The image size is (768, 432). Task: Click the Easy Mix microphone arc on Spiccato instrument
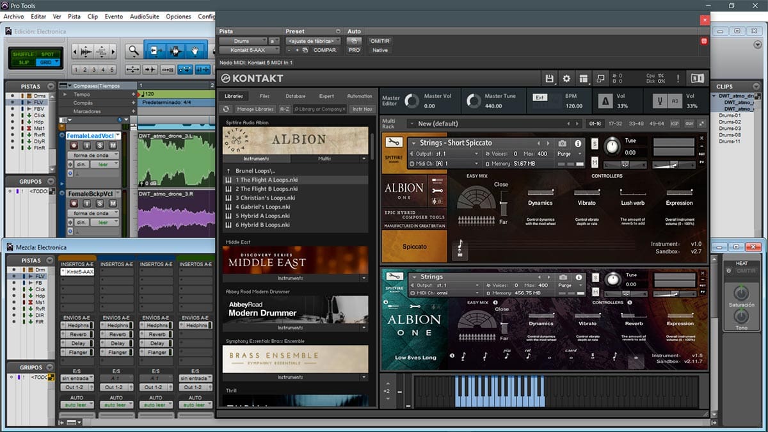point(476,198)
